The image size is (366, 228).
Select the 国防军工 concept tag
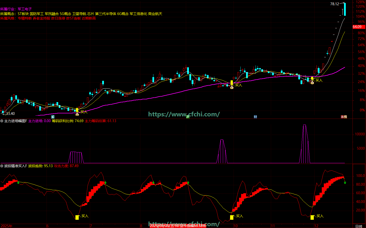(x=37, y=14)
